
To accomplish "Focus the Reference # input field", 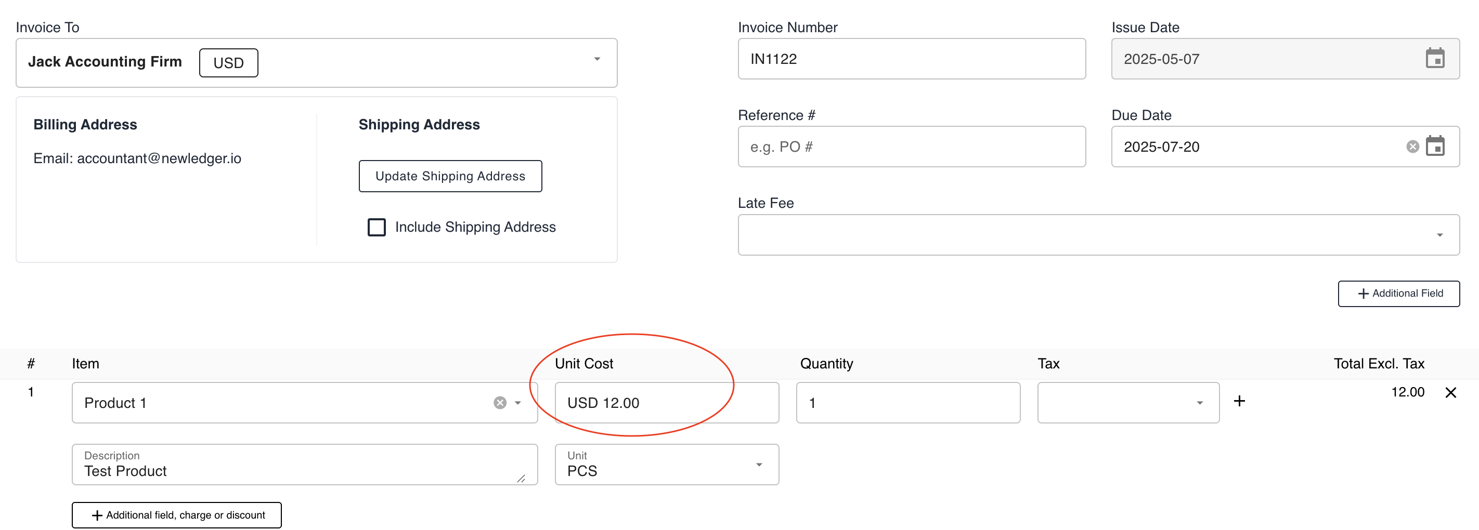I will pos(912,146).
